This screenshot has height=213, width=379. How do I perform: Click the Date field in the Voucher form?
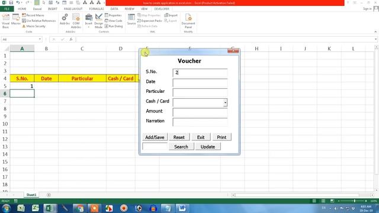(x=200, y=83)
